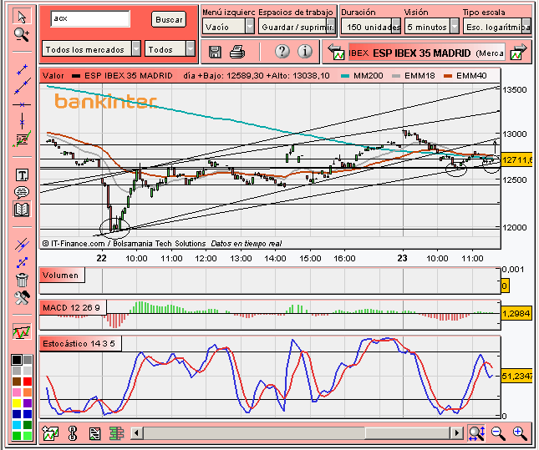Pick the brown color swatch
Viewport: 539px width, 450px height.
(x=17, y=382)
